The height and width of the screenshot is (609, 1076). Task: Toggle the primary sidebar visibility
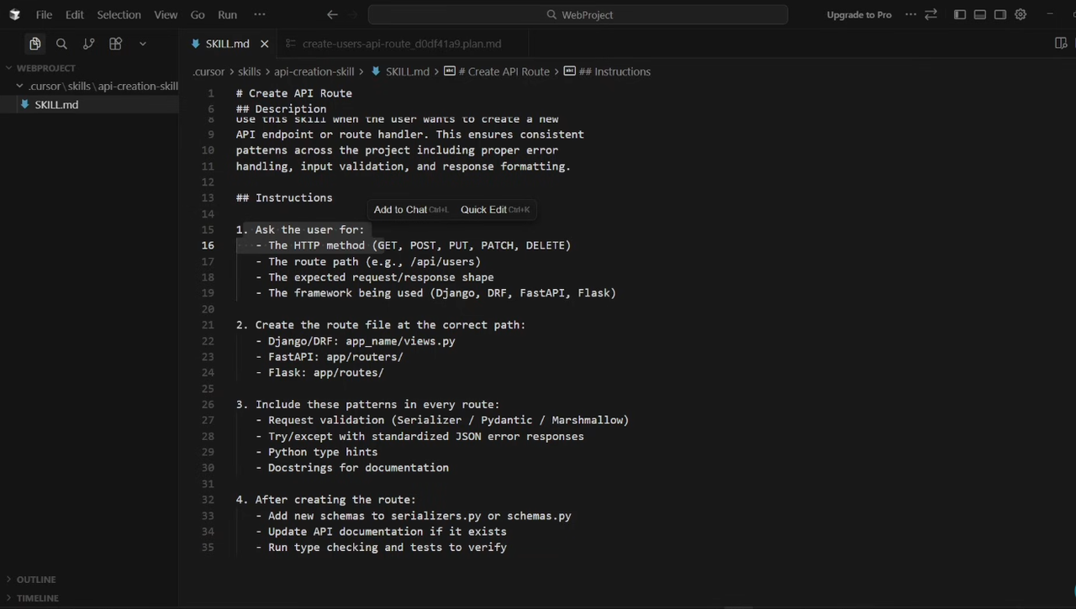click(960, 14)
